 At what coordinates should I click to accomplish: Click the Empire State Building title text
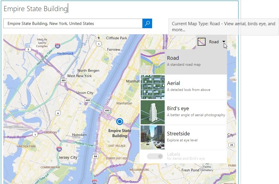[36, 8]
